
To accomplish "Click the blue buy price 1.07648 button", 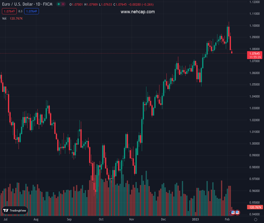I will pyautogui.click(x=32, y=11).
